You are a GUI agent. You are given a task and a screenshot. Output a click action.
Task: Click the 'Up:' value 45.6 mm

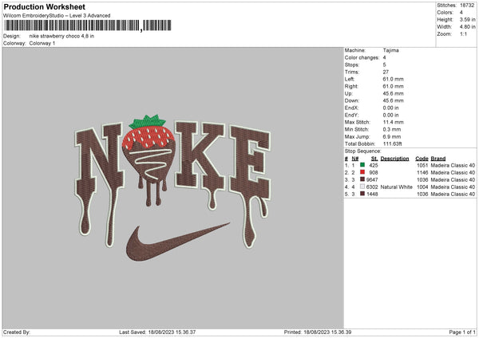(393, 93)
